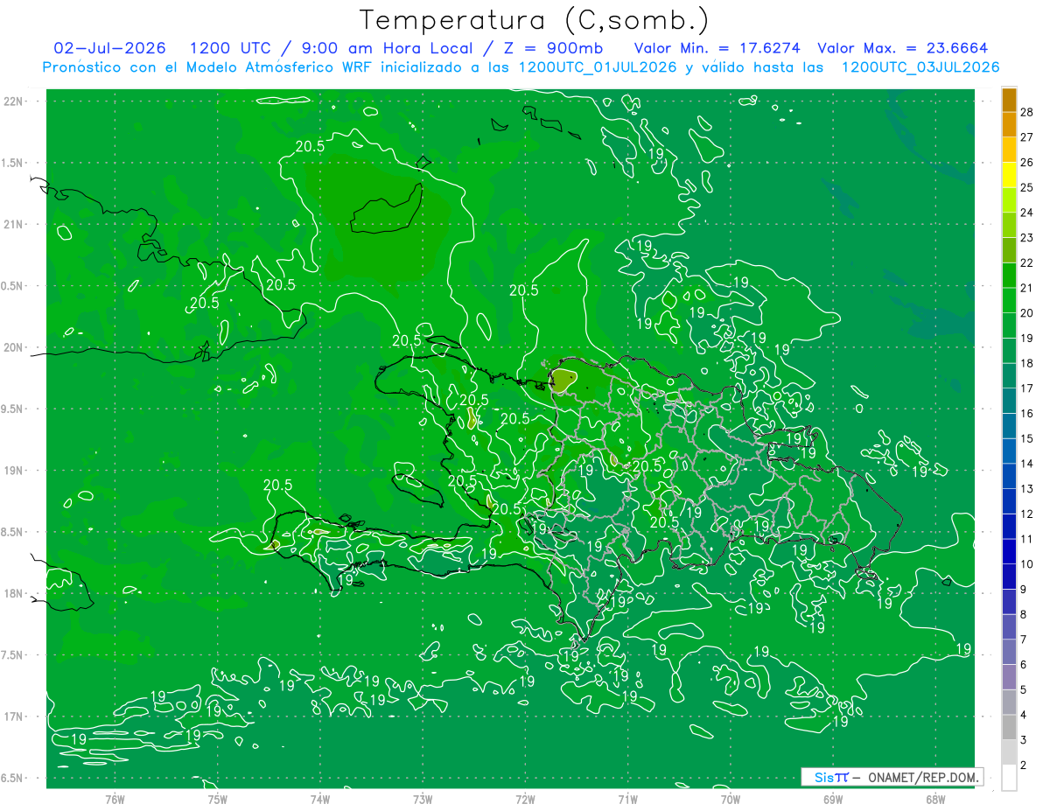Click the "1200UTC_01JUL2026" initialization time
Image resolution: width=1050 pixels, height=811 pixels.
tap(598, 67)
